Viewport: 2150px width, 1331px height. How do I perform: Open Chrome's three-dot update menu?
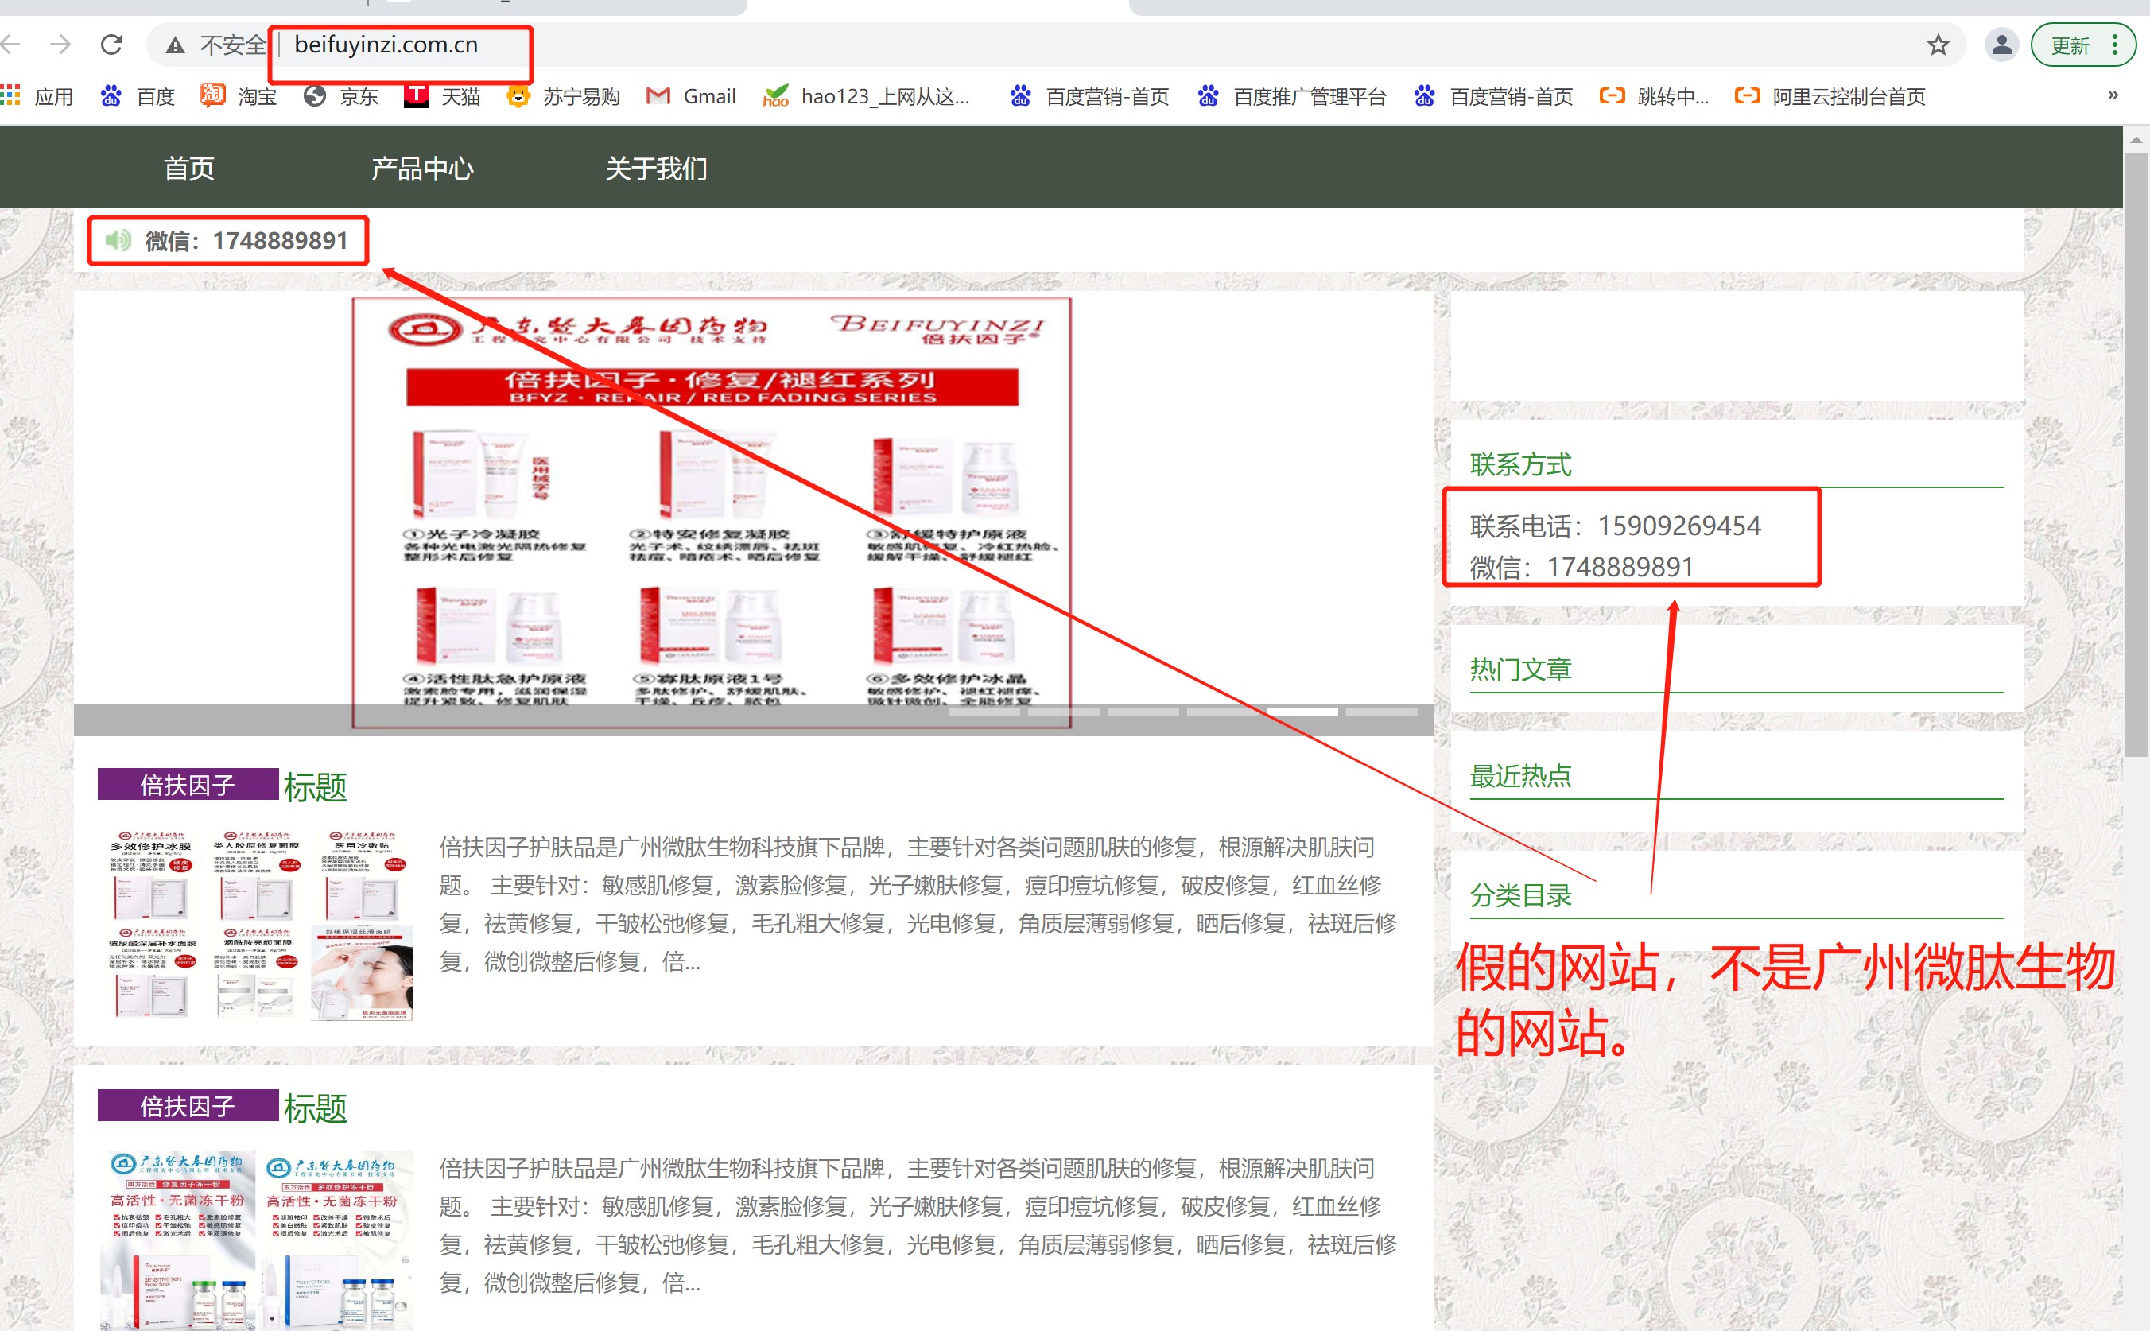(x=2115, y=45)
